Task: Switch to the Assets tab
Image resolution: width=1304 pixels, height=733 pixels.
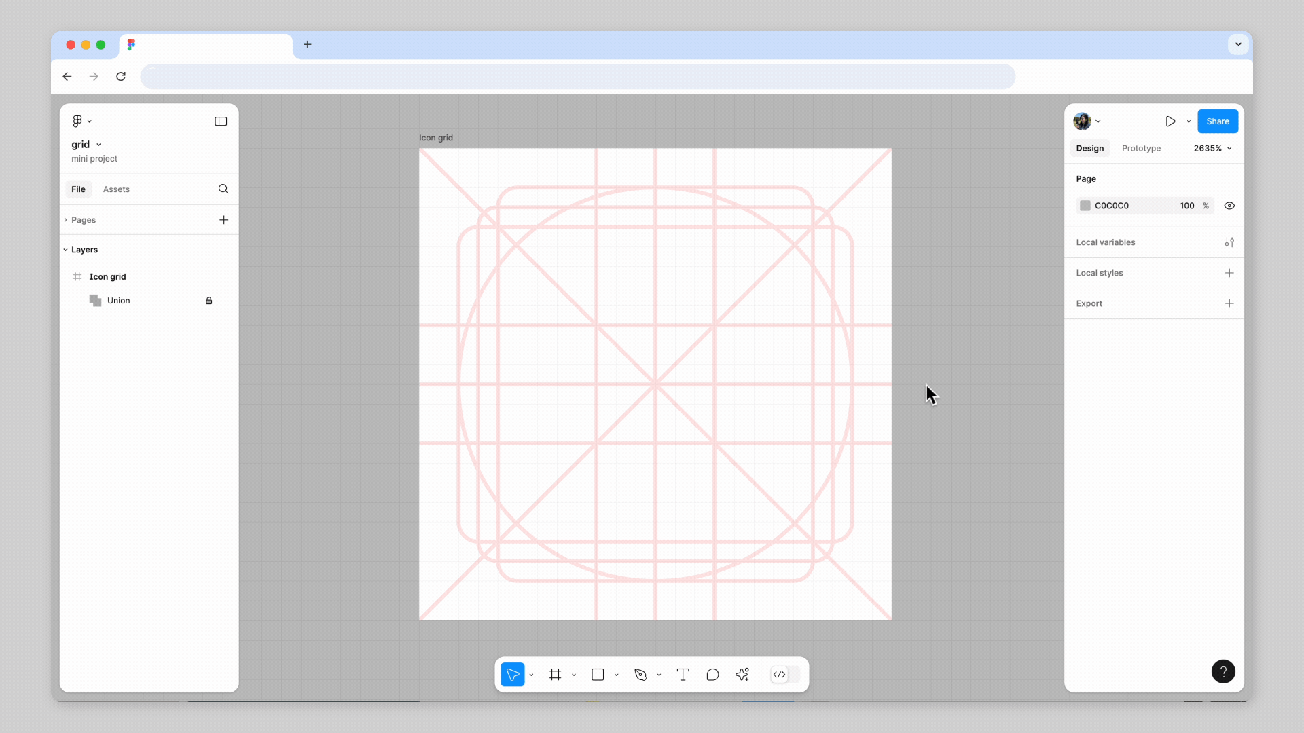Action: click(x=116, y=189)
